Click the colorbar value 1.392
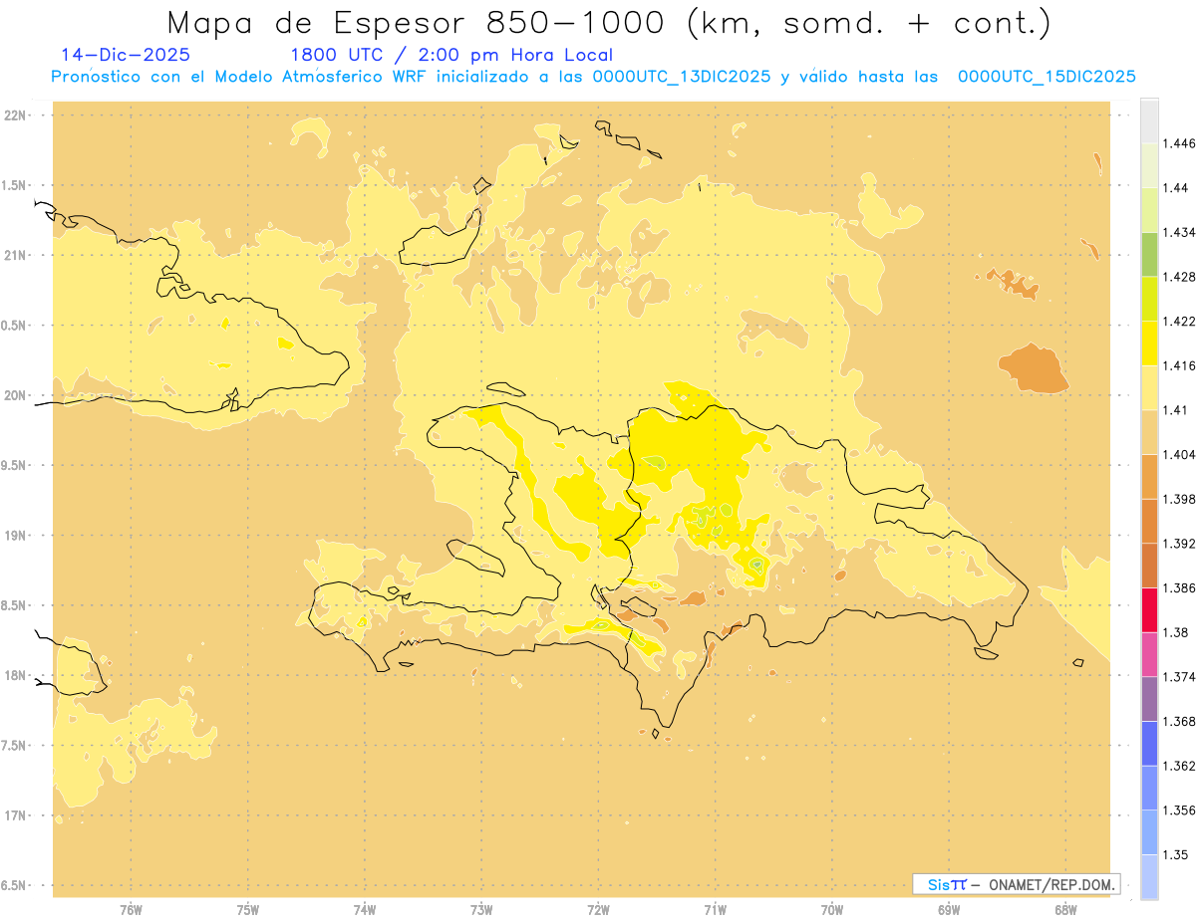Image resolution: width=1196 pixels, height=923 pixels. (x=1181, y=544)
